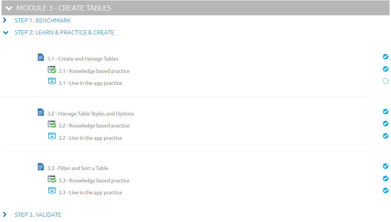
Task: Click live app icon beside 3.1 Live practice
Action: [51, 81]
